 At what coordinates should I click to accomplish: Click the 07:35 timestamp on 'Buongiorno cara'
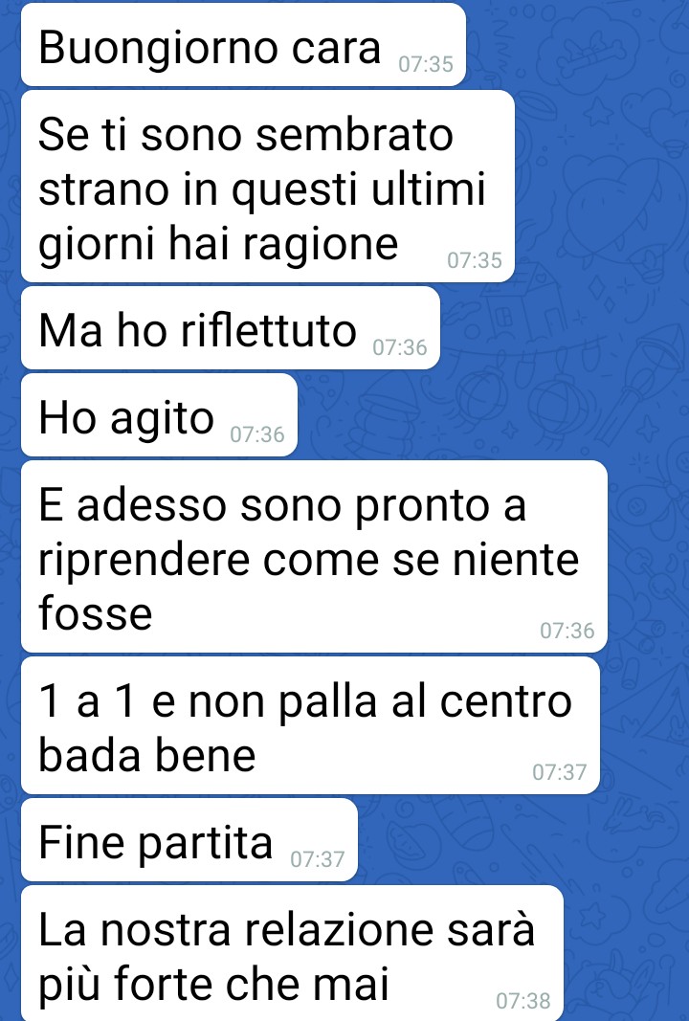tap(425, 64)
